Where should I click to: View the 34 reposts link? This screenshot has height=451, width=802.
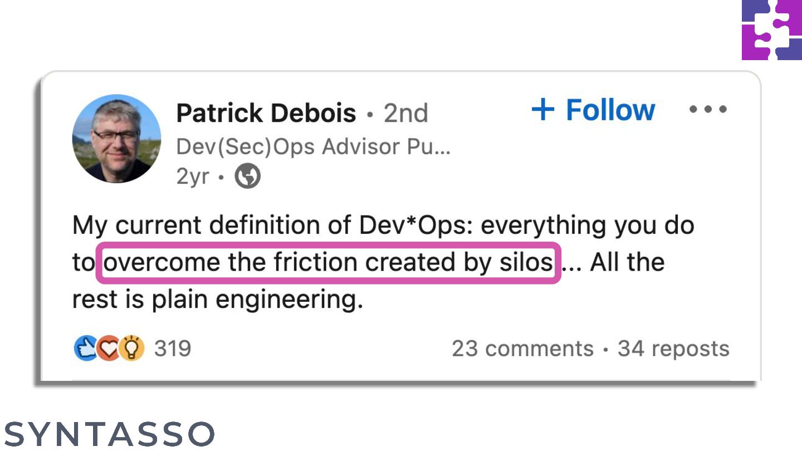pyautogui.click(x=673, y=349)
